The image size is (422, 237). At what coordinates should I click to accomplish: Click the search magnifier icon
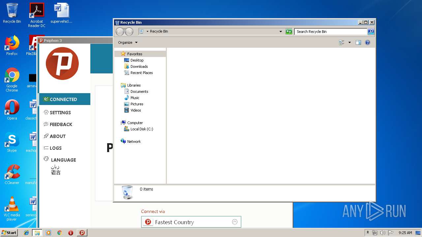click(x=371, y=32)
